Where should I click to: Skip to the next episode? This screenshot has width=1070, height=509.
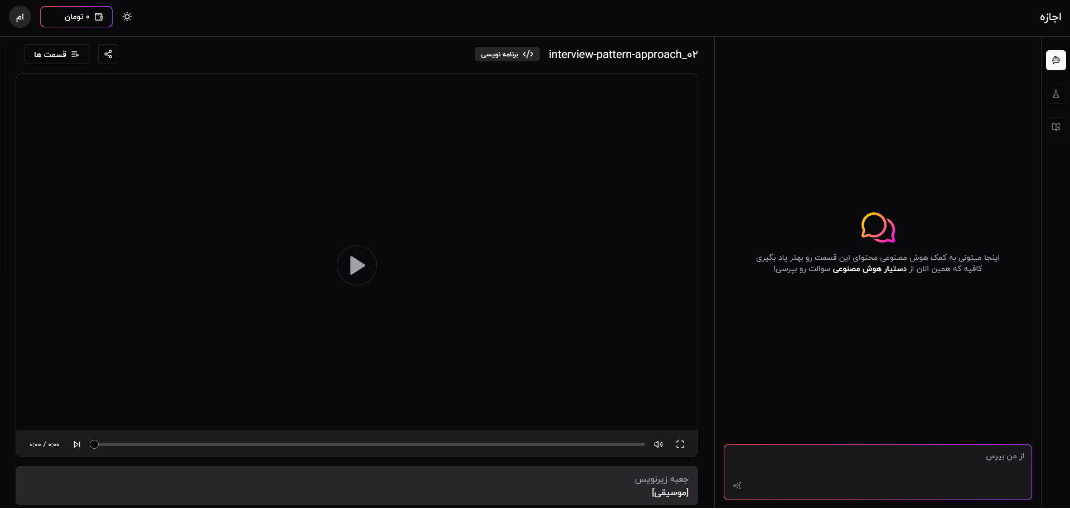tap(77, 444)
